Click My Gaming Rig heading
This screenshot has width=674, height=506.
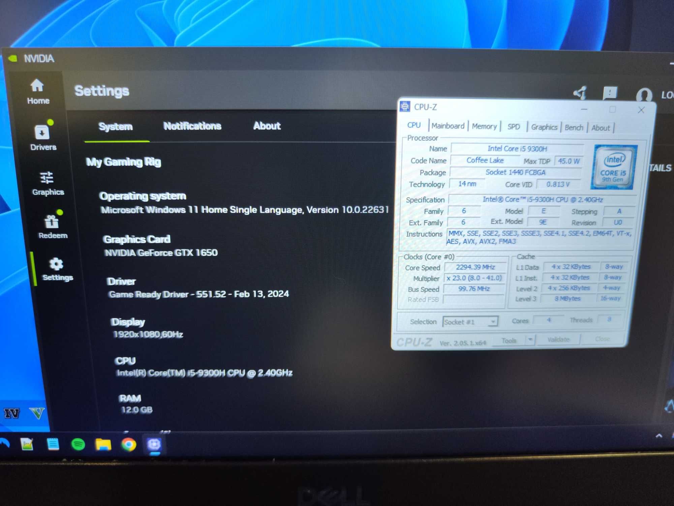(x=123, y=162)
